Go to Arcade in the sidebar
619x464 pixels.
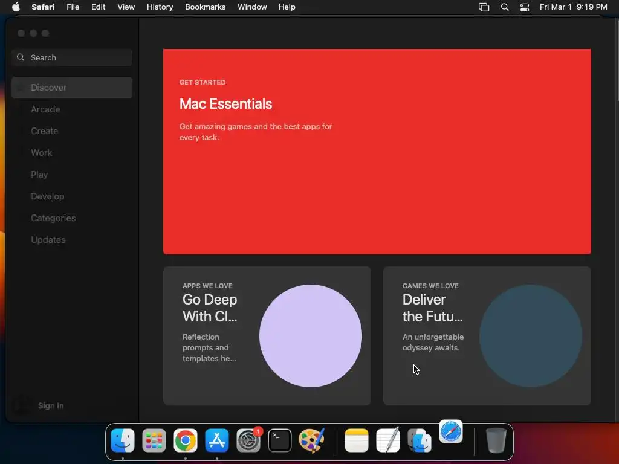click(x=72, y=109)
